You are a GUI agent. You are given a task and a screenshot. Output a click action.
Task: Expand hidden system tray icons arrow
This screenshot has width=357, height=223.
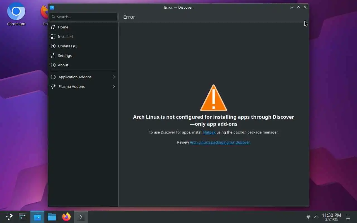[x=316, y=217]
